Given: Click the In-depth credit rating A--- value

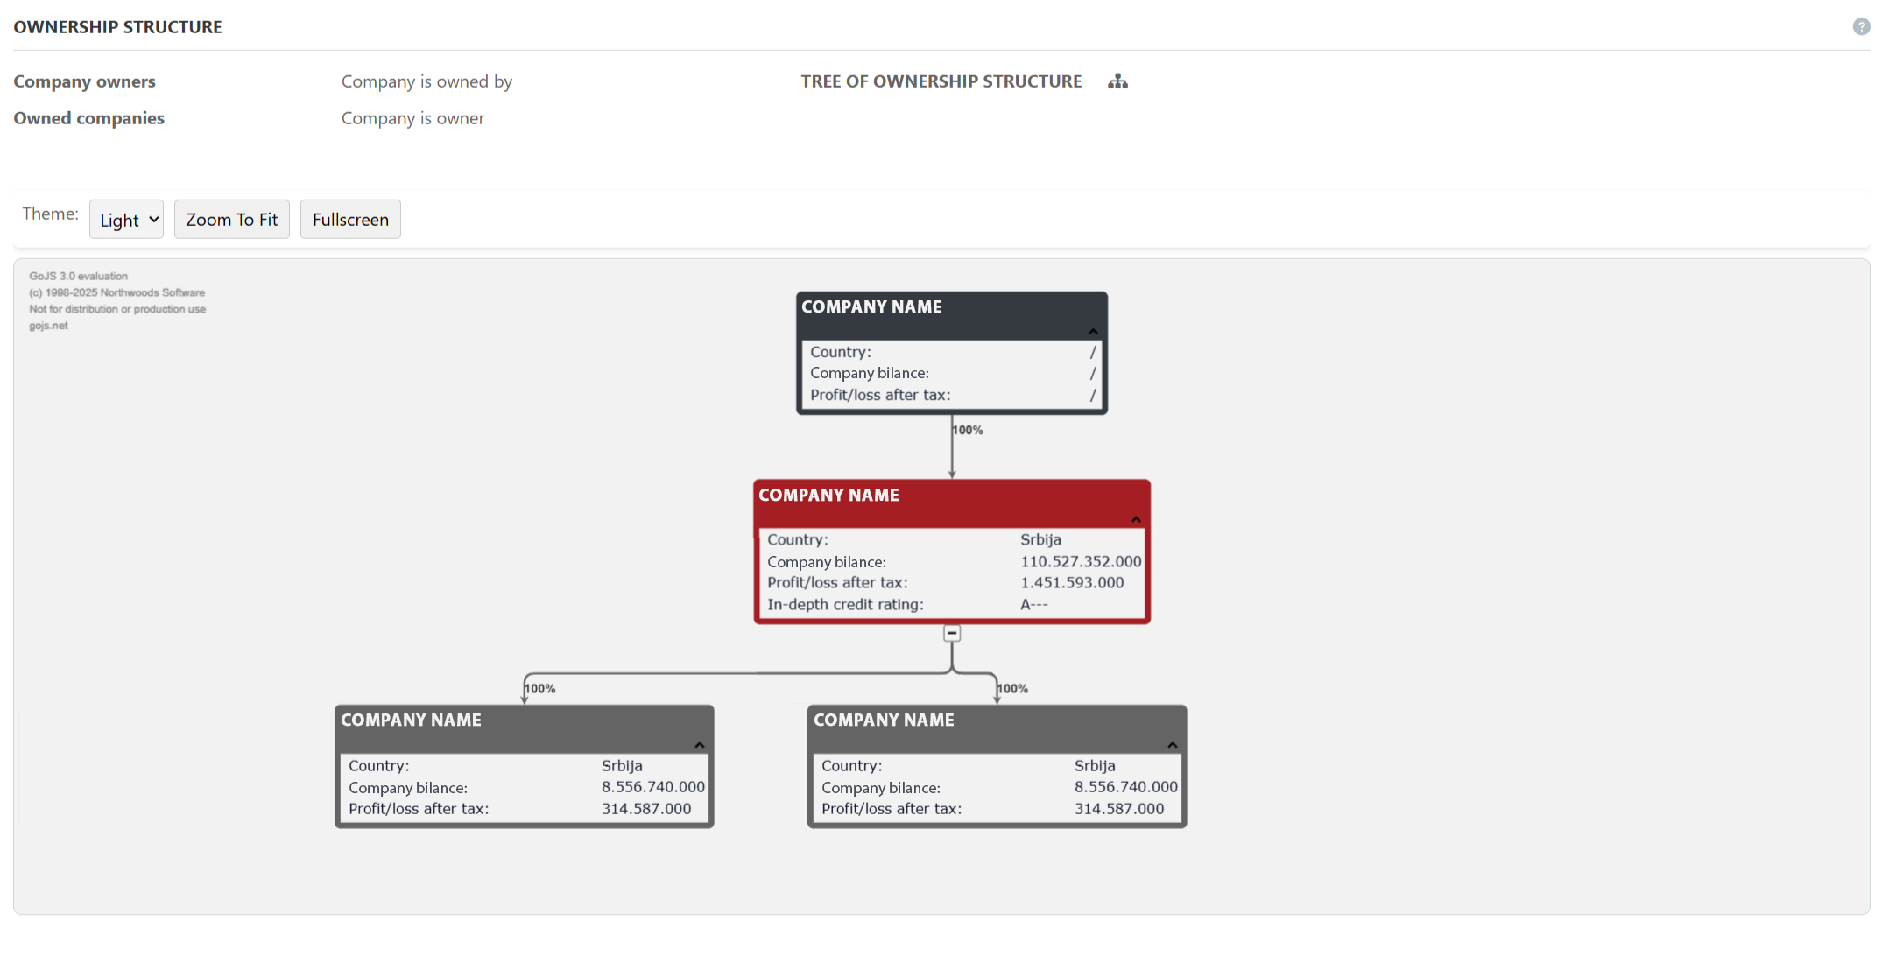Looking at the screenshot, I should [x=1033, y=604].
